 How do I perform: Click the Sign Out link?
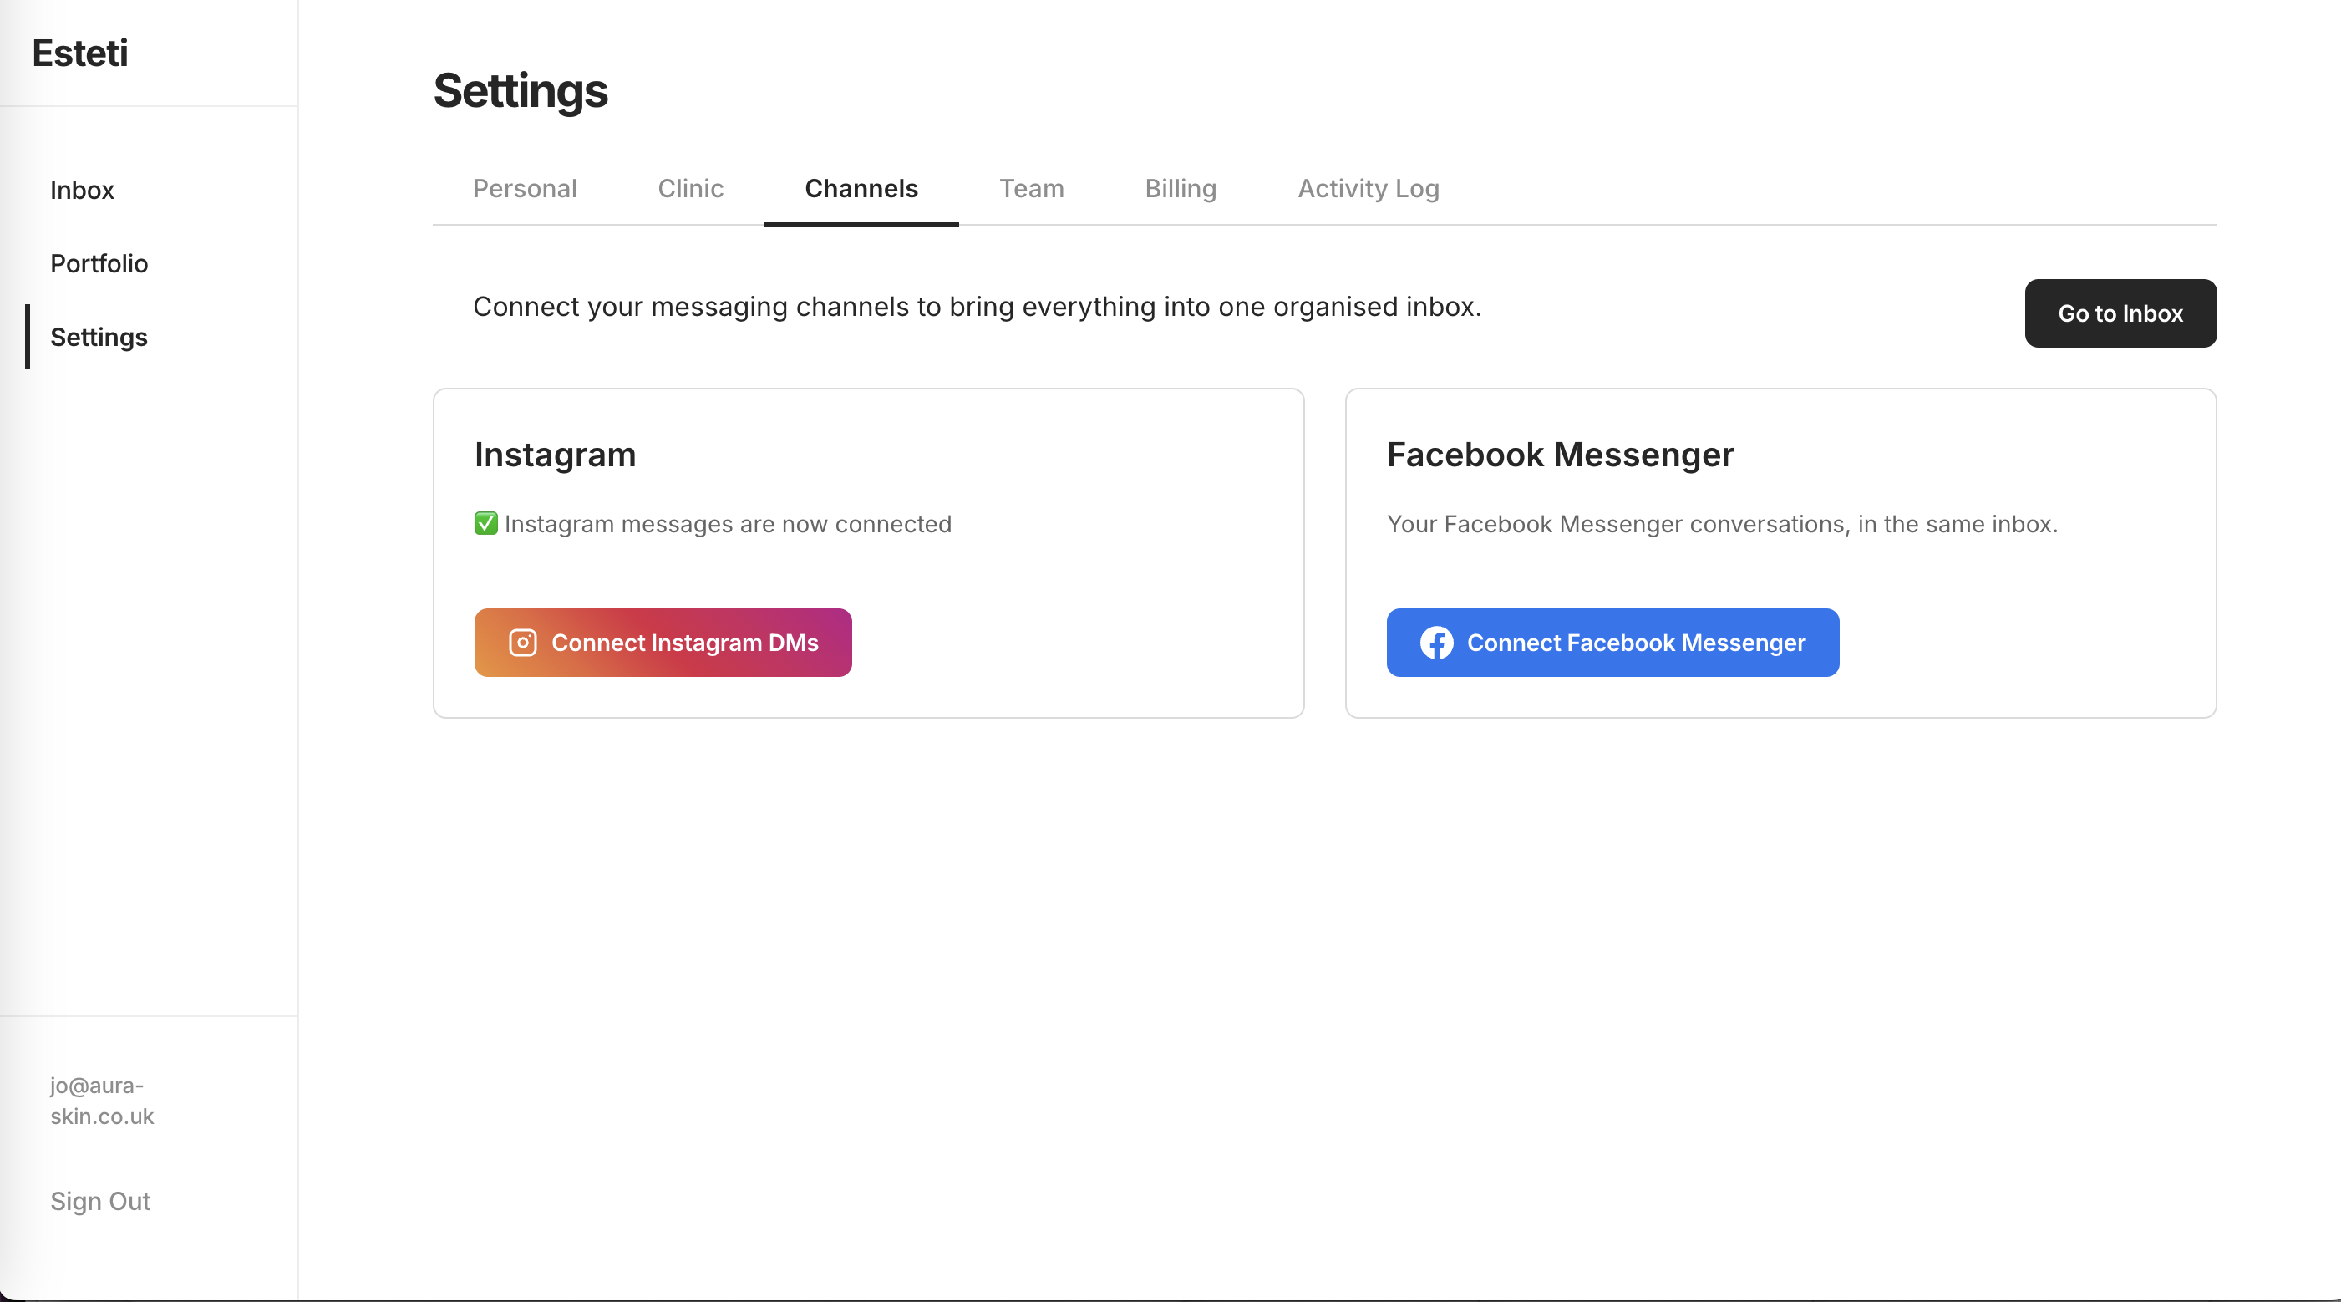pyautogui.click(x=100, y=1201)
